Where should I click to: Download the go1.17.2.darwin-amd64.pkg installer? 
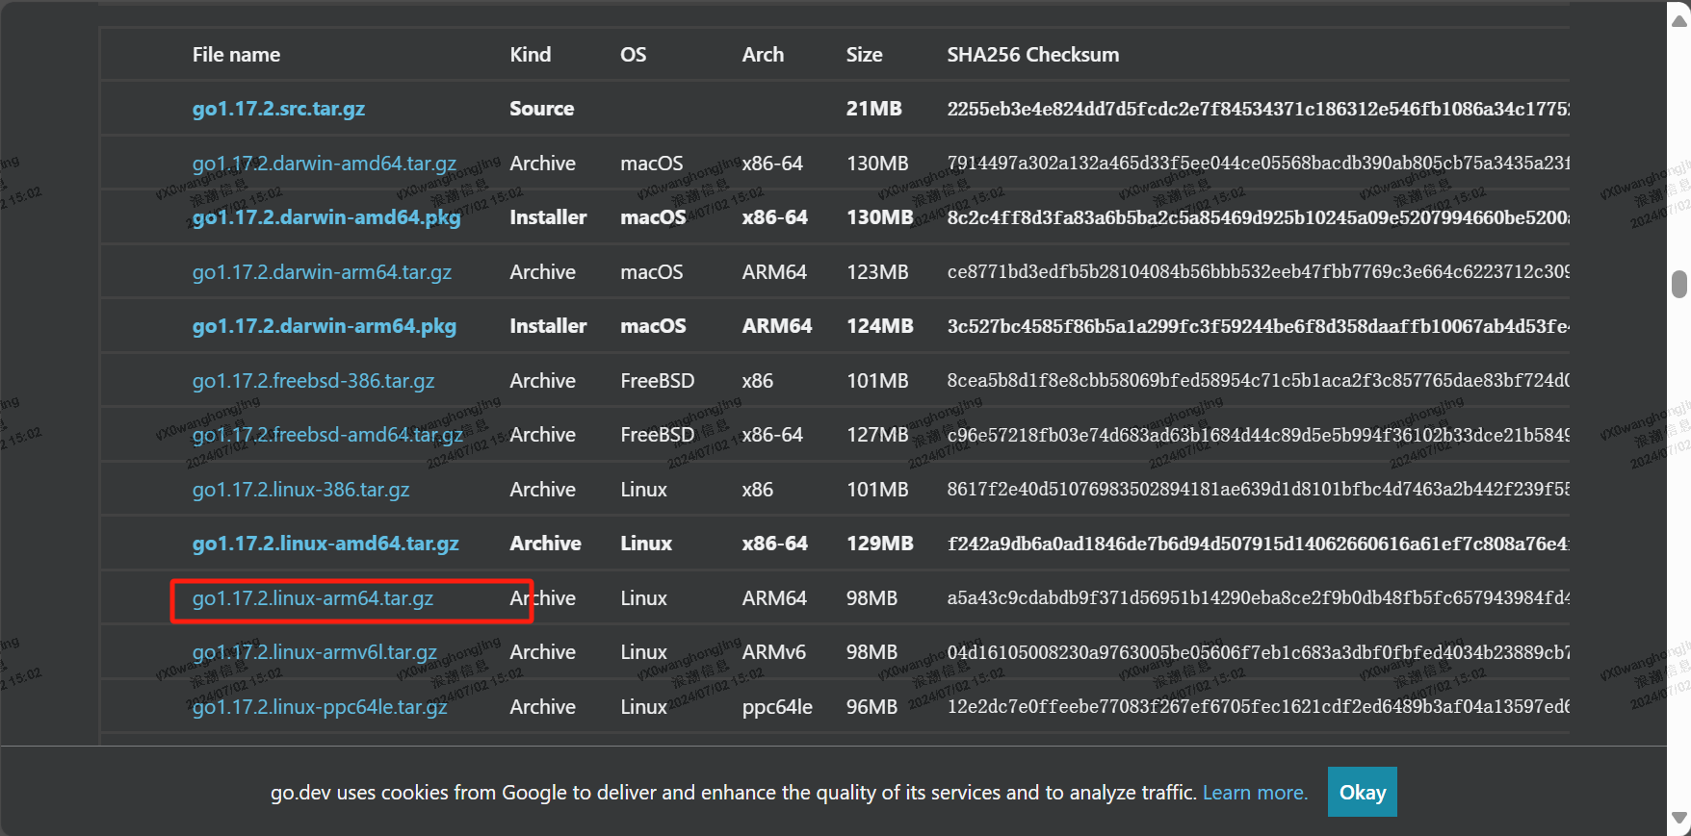click(x=325, y=217)
